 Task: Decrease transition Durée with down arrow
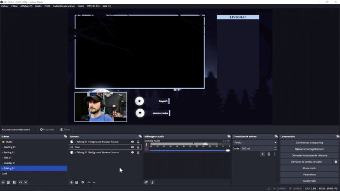pyautogui.click(x=275, y=150)
